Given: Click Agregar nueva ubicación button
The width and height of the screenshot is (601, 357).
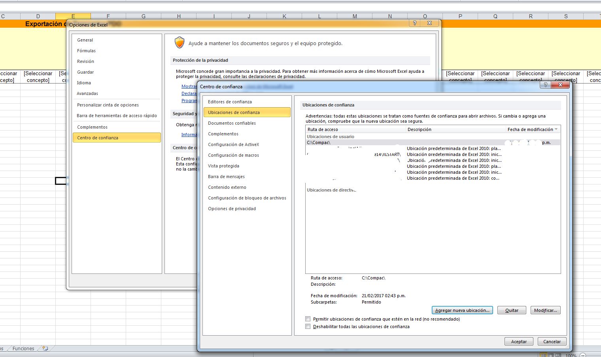Looking at the screenshot, I should coord(462,310).
